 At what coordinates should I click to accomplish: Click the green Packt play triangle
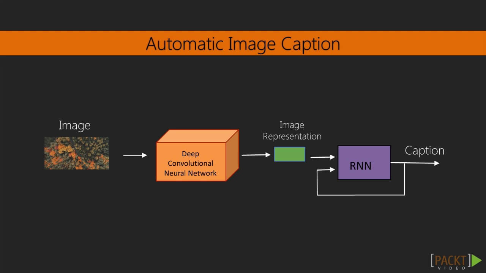tap(476, 260)
